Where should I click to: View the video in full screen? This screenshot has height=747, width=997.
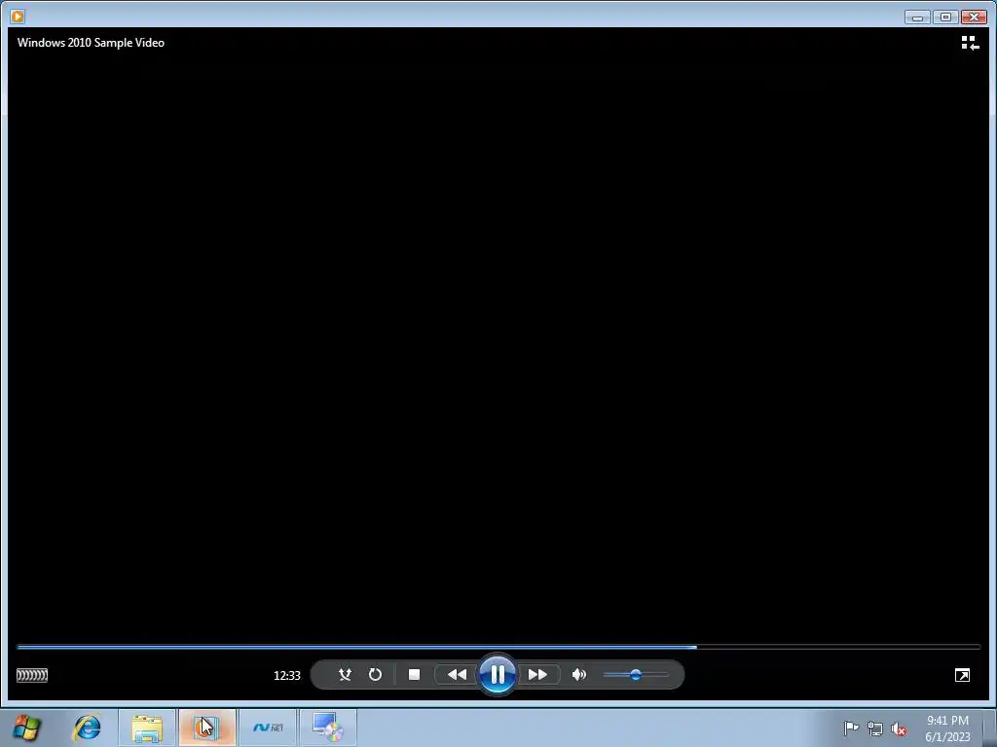coord(962,675)
